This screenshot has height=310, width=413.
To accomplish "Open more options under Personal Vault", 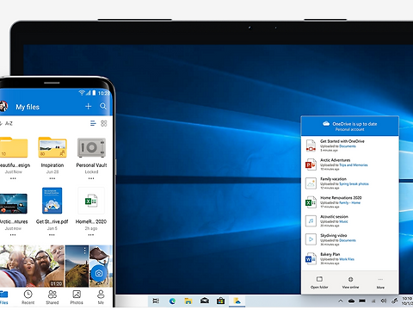I will (x=91, y=178).
